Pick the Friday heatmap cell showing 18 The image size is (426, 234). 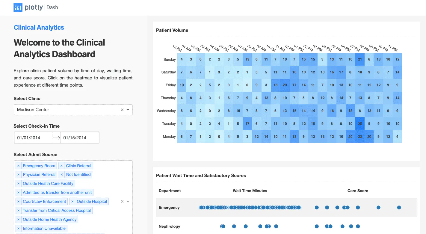coord(276,85)
